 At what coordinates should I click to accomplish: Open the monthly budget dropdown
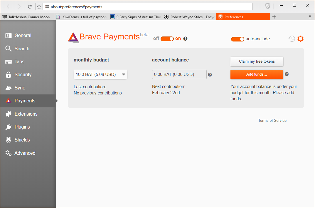coord(100,74)
